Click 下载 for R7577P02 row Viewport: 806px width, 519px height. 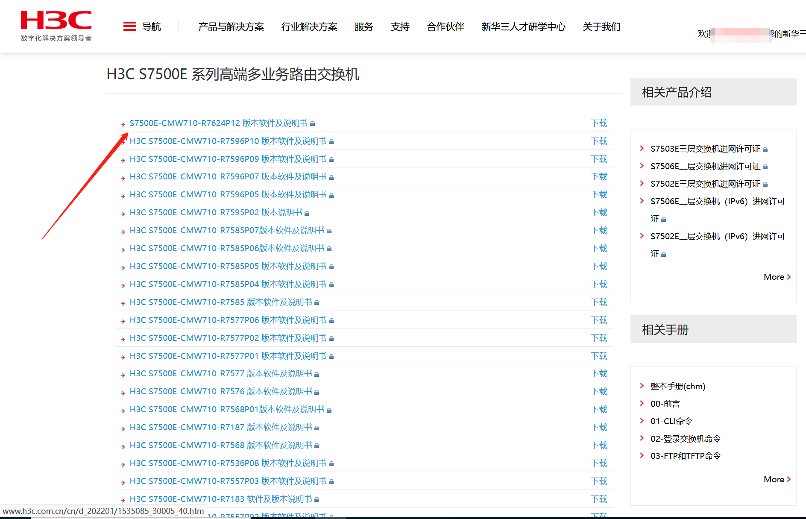pos(599,338)
